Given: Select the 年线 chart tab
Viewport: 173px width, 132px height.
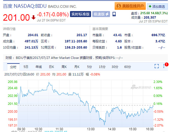Looking at the screenshot, I should coord(38,67).
